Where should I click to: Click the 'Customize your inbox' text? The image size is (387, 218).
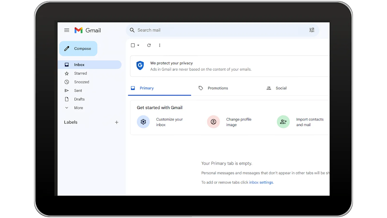(169, 122)
